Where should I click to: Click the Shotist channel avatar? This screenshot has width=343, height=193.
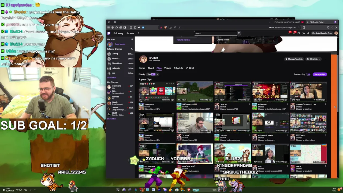(x=143, y=59)
